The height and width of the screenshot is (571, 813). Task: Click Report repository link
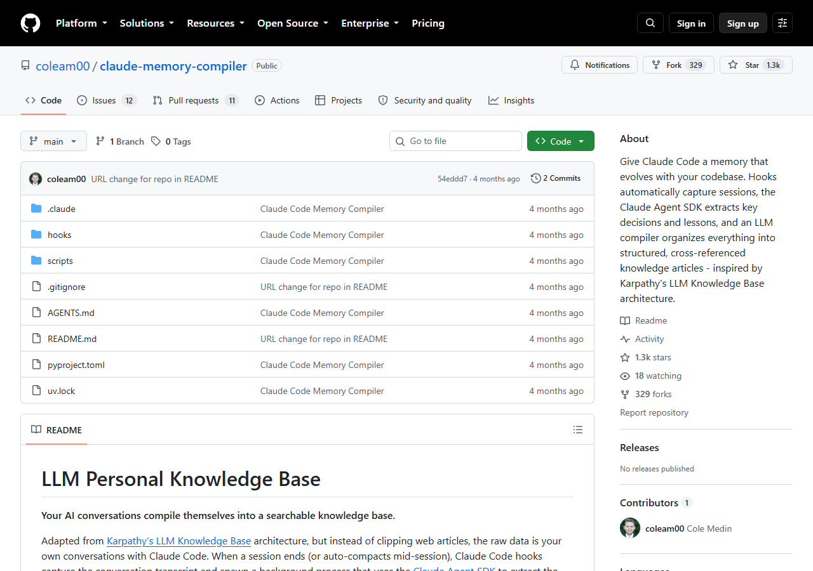654,412
